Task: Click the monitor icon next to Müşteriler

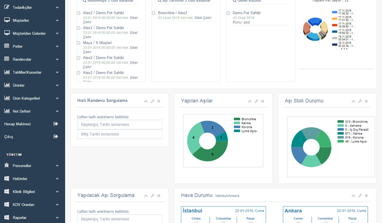Action: (7, 20)
